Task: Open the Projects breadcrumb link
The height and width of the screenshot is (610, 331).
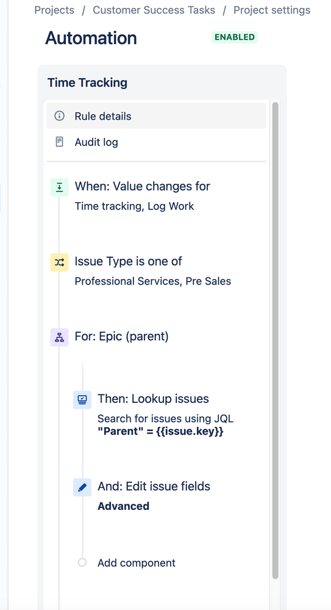Action: tap(54, 10)
